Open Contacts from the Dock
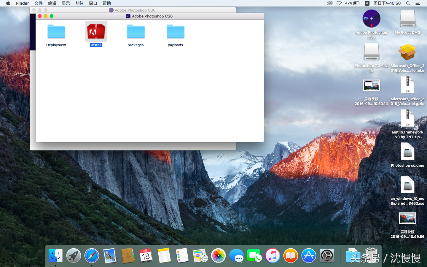The height and width of the screenshot is (267, 427). tap(128, 255)
